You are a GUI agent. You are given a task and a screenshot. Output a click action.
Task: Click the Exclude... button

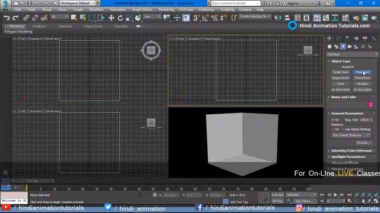[363, 143]
